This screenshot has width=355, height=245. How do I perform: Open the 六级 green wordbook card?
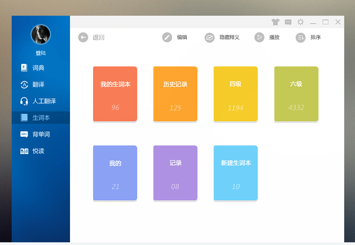296,94
